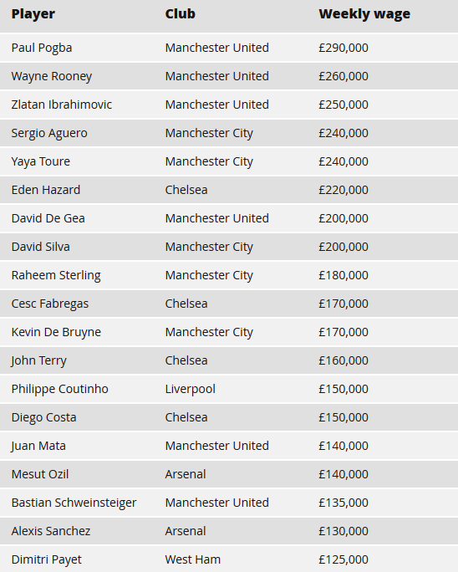This screenshot has width=458, height=572.
Task: Click the David Silva player name
Action: tap(40, 247)
